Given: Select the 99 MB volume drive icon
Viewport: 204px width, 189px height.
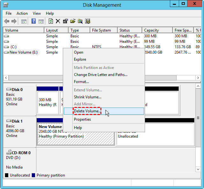Looking at the screenshot, I should 6,42.
